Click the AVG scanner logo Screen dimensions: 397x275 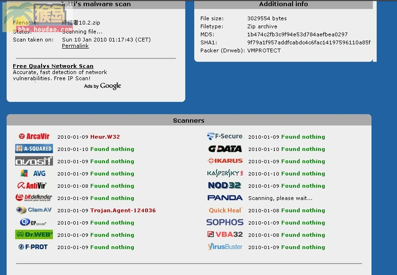click(x=33, y=174)
